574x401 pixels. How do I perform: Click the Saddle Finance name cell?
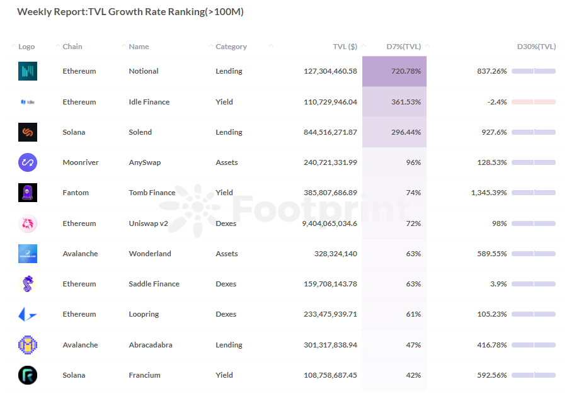[154, 284]
